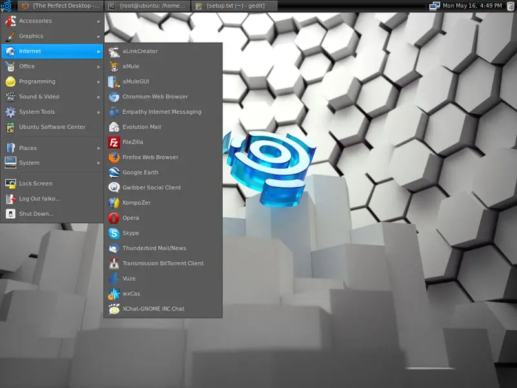Select the Internet menu category
Image resolution: width=517 pixels, height=388 pixels.
point(52,52)
